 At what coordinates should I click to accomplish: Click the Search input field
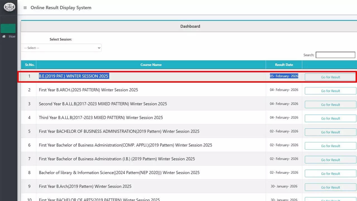pos(335,55)
